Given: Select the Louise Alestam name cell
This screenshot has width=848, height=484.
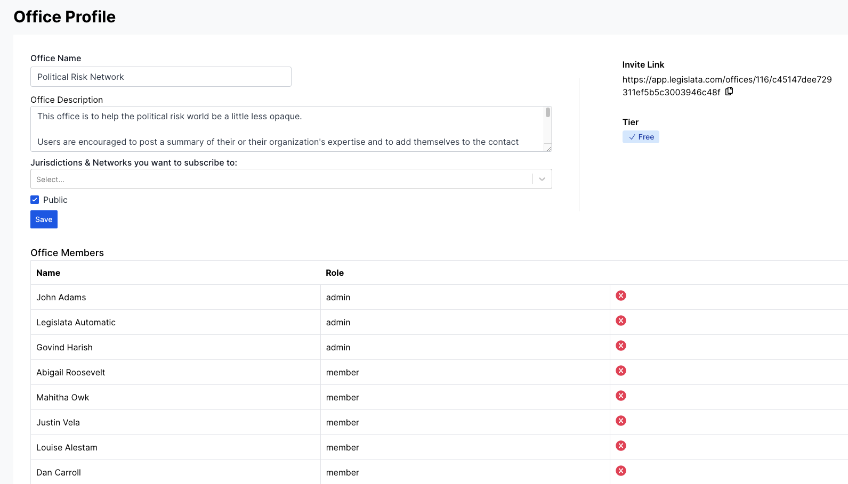Looking at the screenshot, I should pyautogui.click(x=175, y=447).
